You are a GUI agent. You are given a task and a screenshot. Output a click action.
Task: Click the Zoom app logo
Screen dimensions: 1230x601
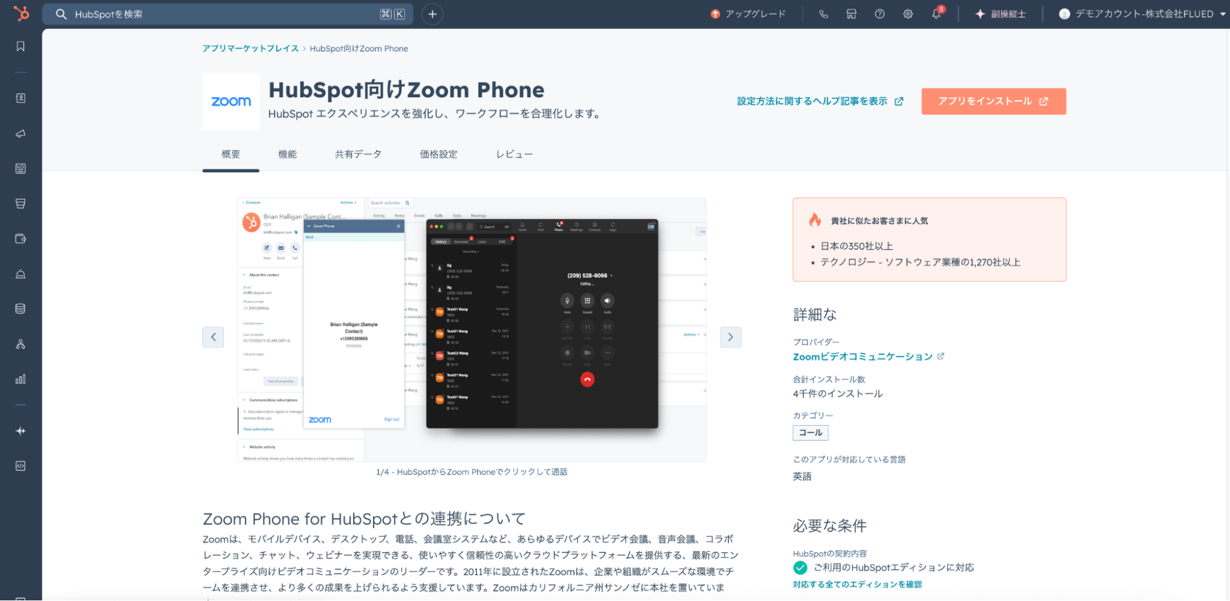pyautogui.click(x=231, y=101)
